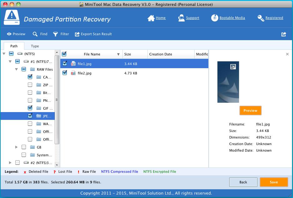Check the PN... folder checkbox
Screen dimensions: 293x198
(x=30, y=100)
